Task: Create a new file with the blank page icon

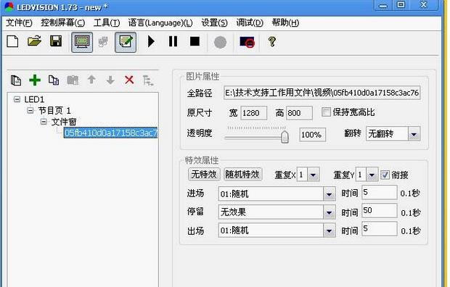Action: pos(12,41)
